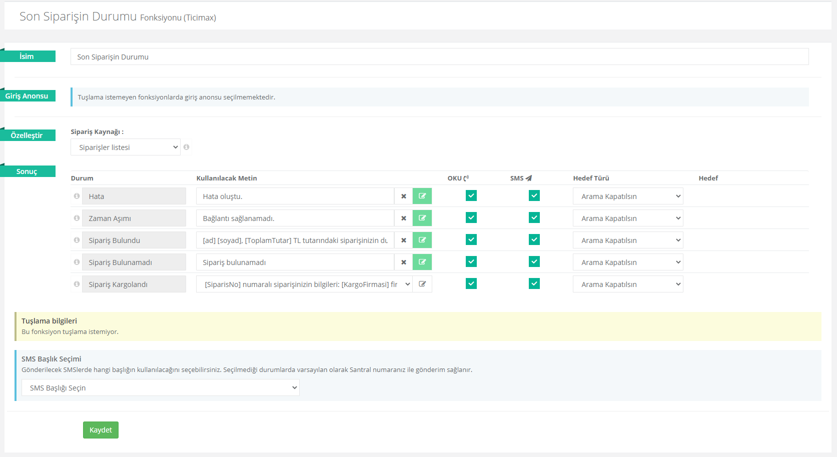
Task: Open the Siparişler listesi source dropdown
Action: (125, 147)
